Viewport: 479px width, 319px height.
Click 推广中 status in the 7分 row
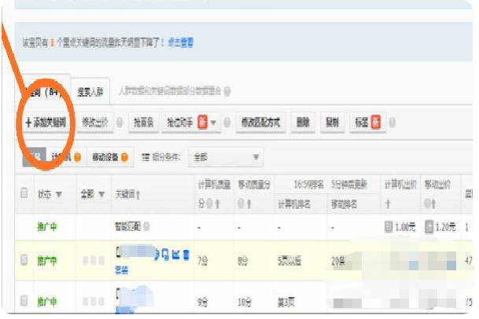click(47, 261)
